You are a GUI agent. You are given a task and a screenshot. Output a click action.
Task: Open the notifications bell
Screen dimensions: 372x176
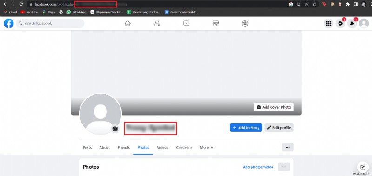pos(352,23)
